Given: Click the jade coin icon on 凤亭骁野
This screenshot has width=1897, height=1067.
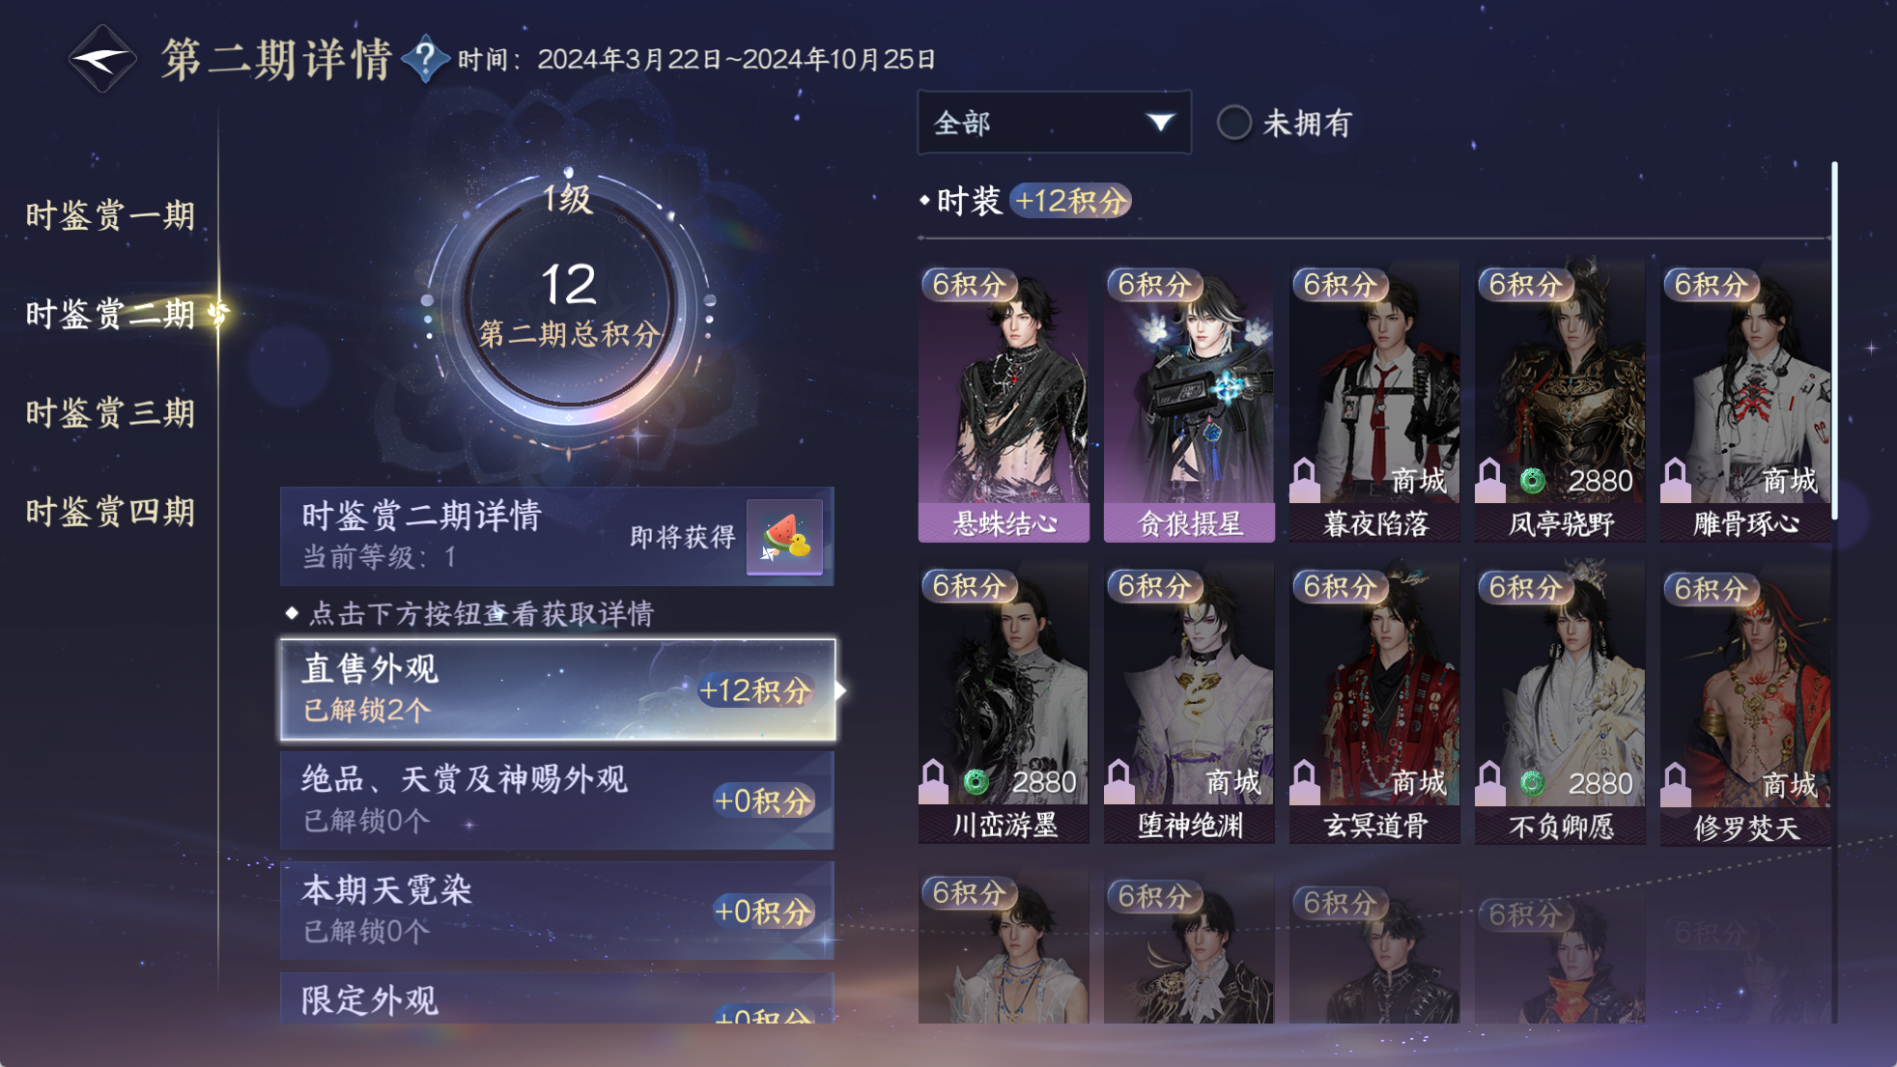Looking at the screenshot, I should 1532,480.
